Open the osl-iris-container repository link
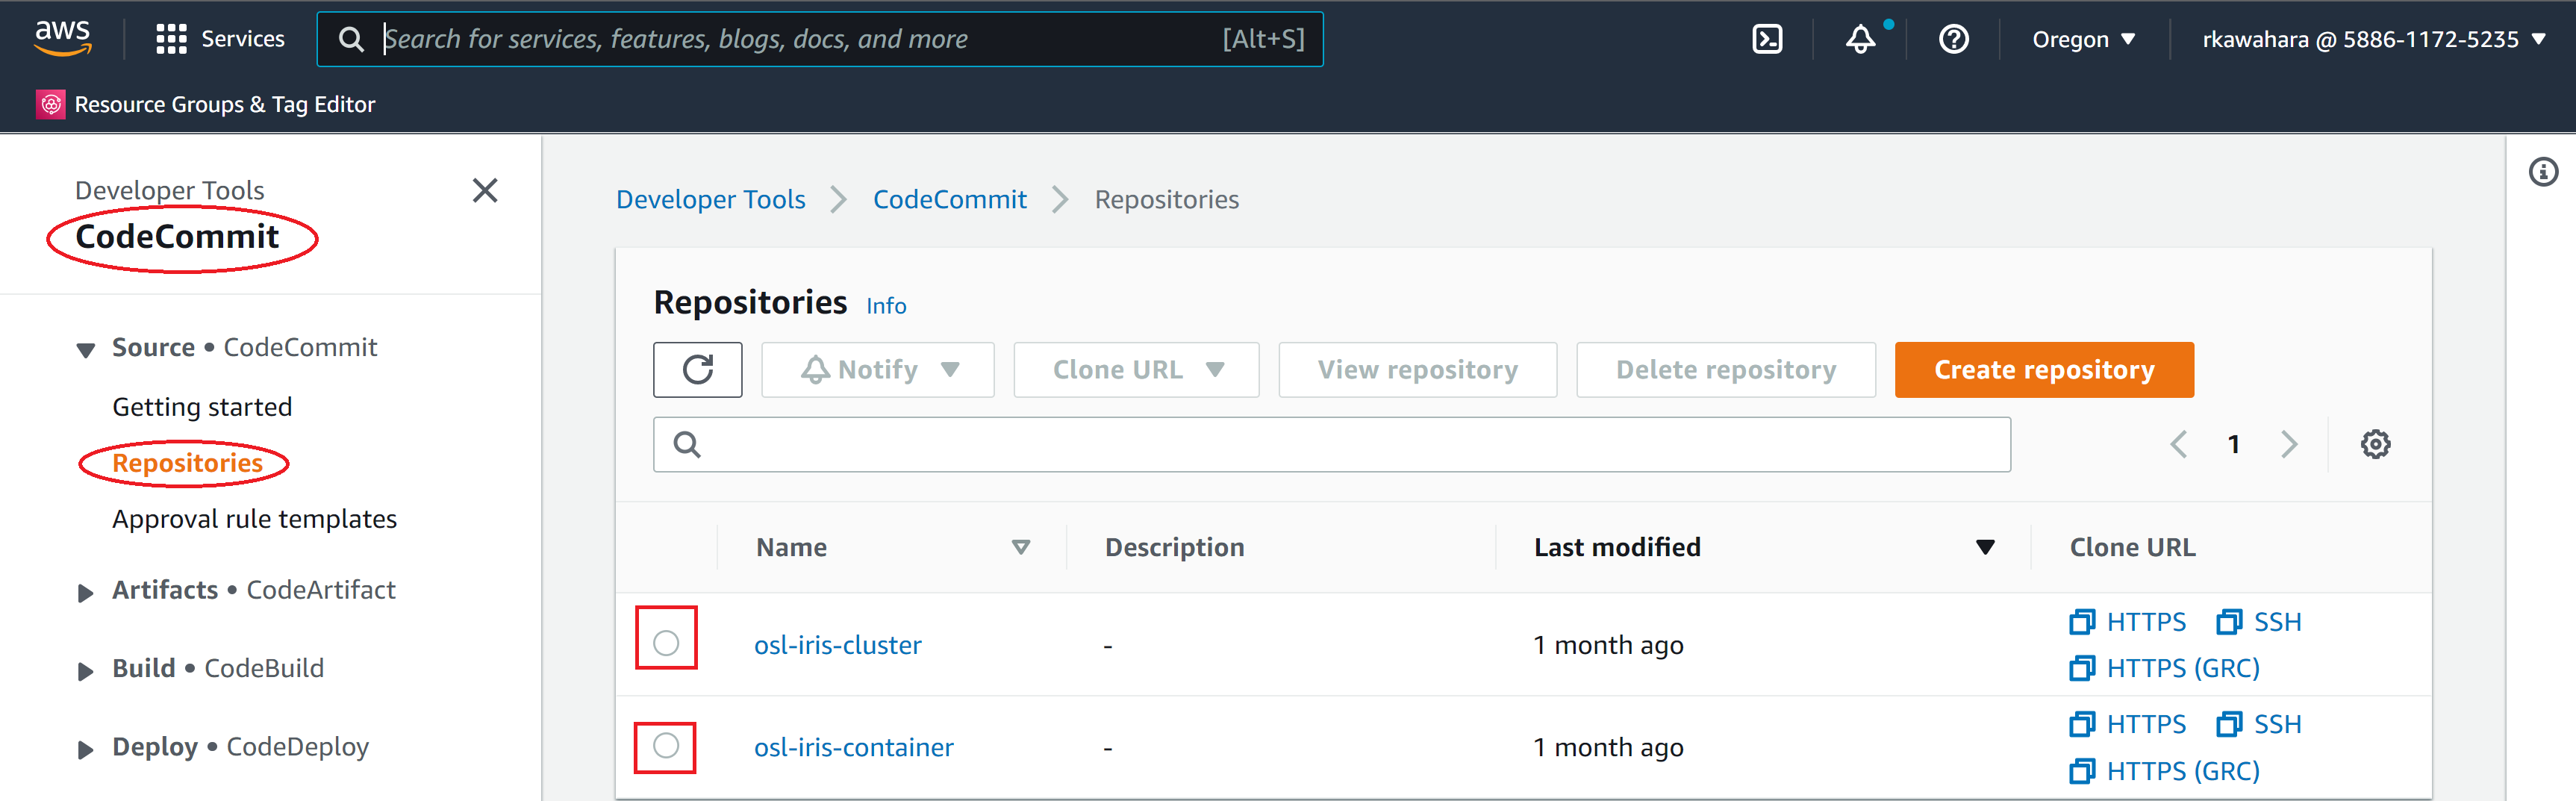This screenshot has width=2576, height=801. point(853,747)
